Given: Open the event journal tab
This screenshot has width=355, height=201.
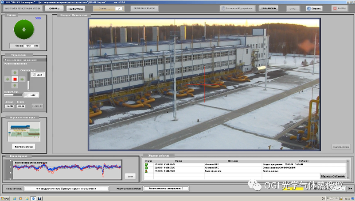Looking at the screenshot, I should click(159, 155).
